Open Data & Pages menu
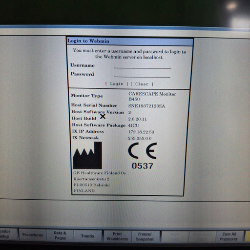The height and width of the screenshot is (250, 250). (60, 235)
